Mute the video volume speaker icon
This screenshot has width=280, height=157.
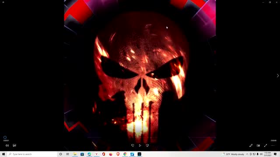tap(7, 145)
